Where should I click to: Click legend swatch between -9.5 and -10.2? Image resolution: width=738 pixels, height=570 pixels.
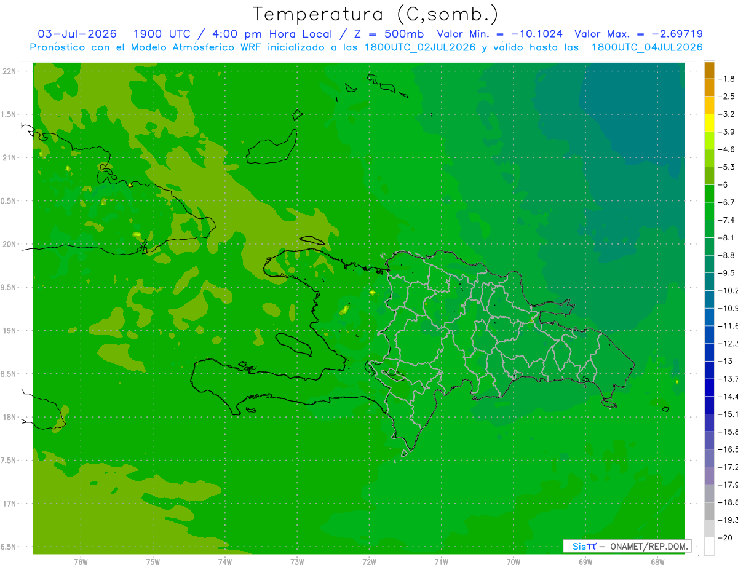coord(709,282)
